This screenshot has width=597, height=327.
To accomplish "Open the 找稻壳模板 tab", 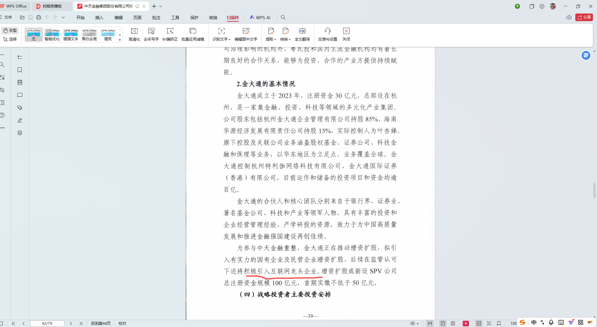I will click(x=52, y=6).
